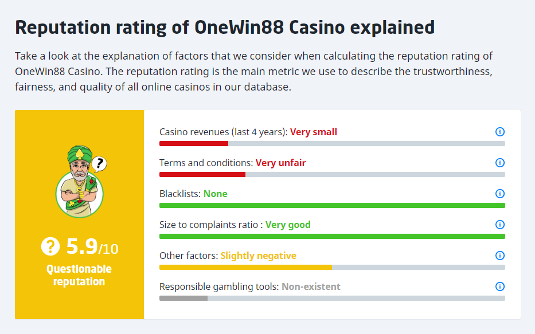Image resolution: width=535 pixels, height=334 pixels.
Task: Click the white question mark rating icon
Action: point(50,246)
